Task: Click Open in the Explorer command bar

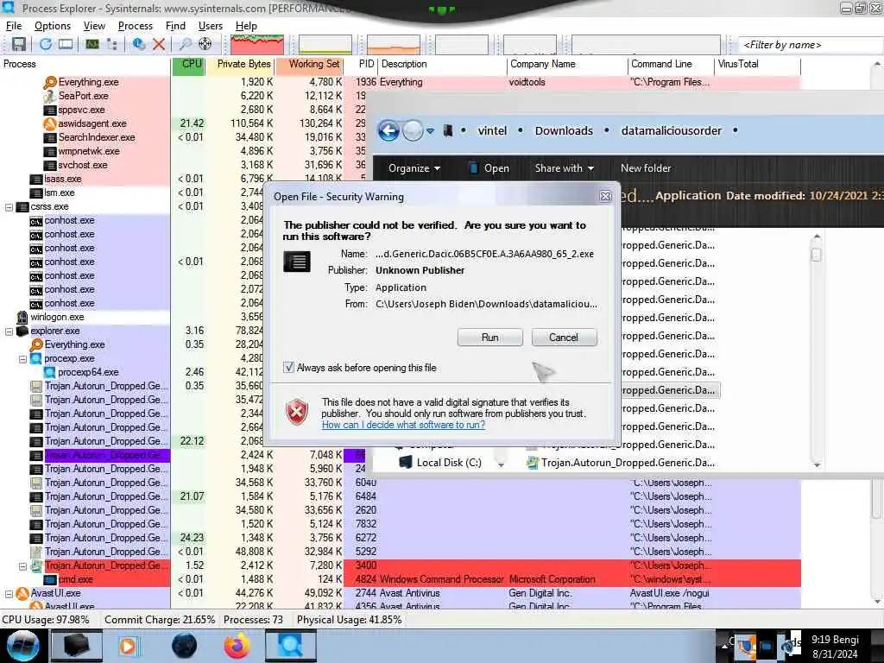Action: tap(489, 168)
